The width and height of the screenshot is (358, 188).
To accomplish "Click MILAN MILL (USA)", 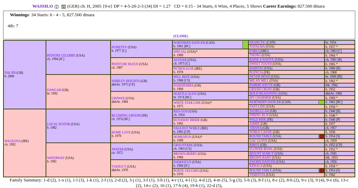I will 260,81.
